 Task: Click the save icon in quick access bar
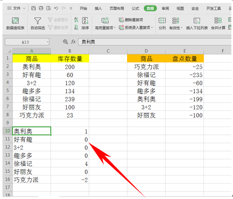pyautogui.click(x=34, y=8)
